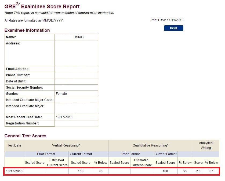Click the 'Quantitative Reasoning*' column header
The image size is (225, 181).
click(x=151, y=145)
